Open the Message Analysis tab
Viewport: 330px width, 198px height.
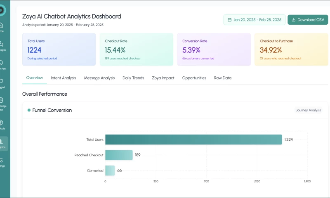coord(99,78)
